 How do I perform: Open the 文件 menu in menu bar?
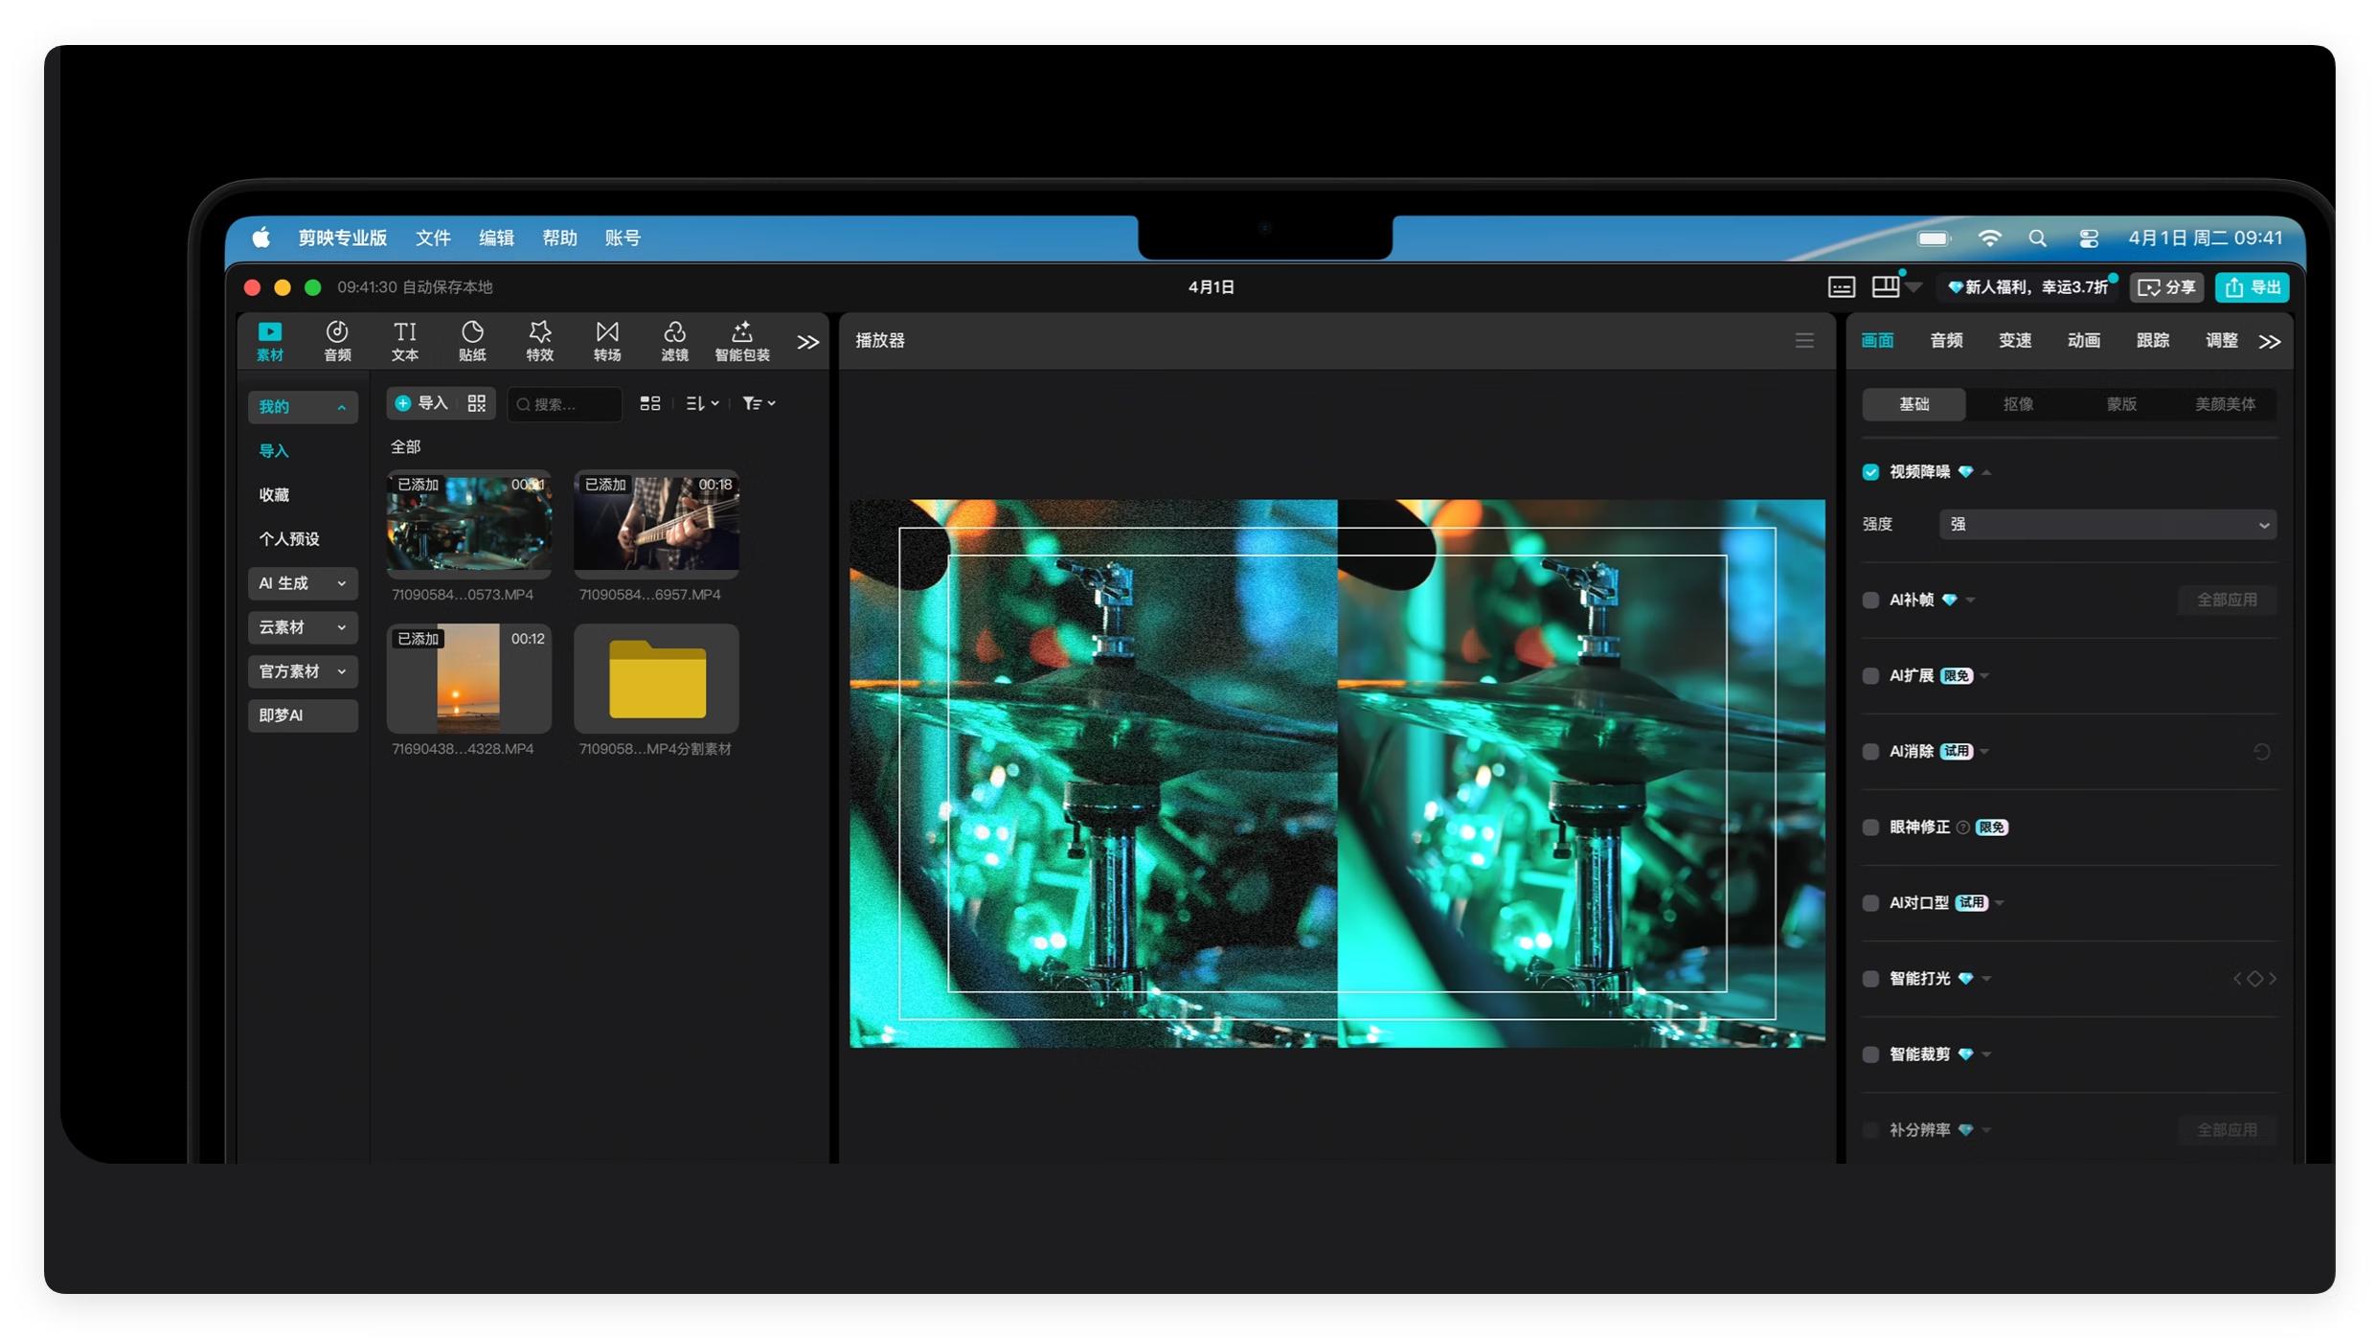point(433,238)
